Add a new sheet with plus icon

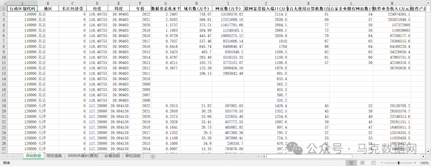tap(153, 156)
